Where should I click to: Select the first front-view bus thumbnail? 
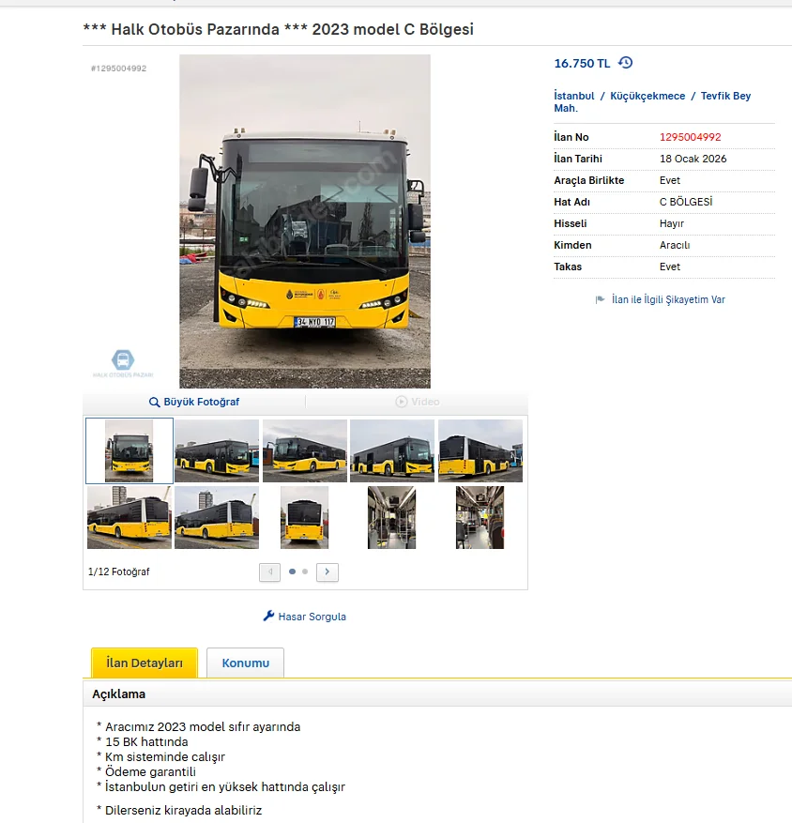click(129, 450)
